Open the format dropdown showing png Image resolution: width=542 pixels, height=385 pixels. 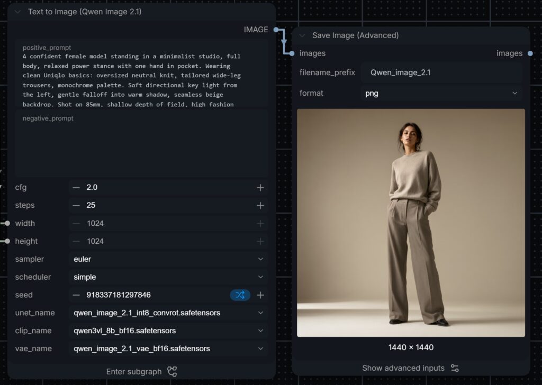pos(441,93)
